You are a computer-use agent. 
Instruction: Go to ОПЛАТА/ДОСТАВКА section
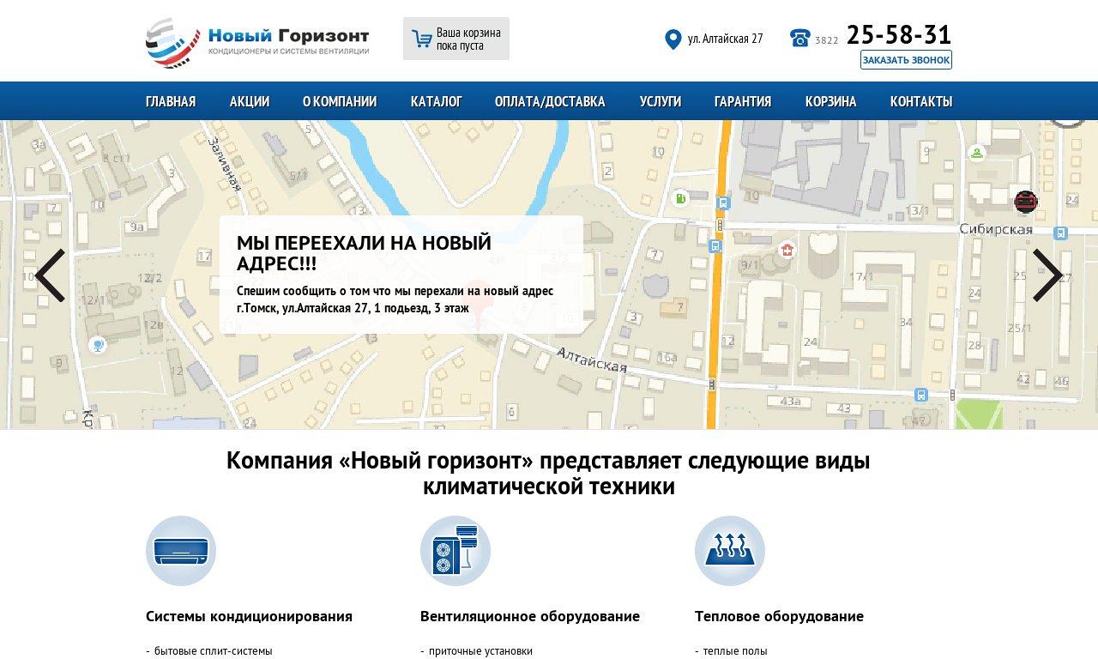550,101
